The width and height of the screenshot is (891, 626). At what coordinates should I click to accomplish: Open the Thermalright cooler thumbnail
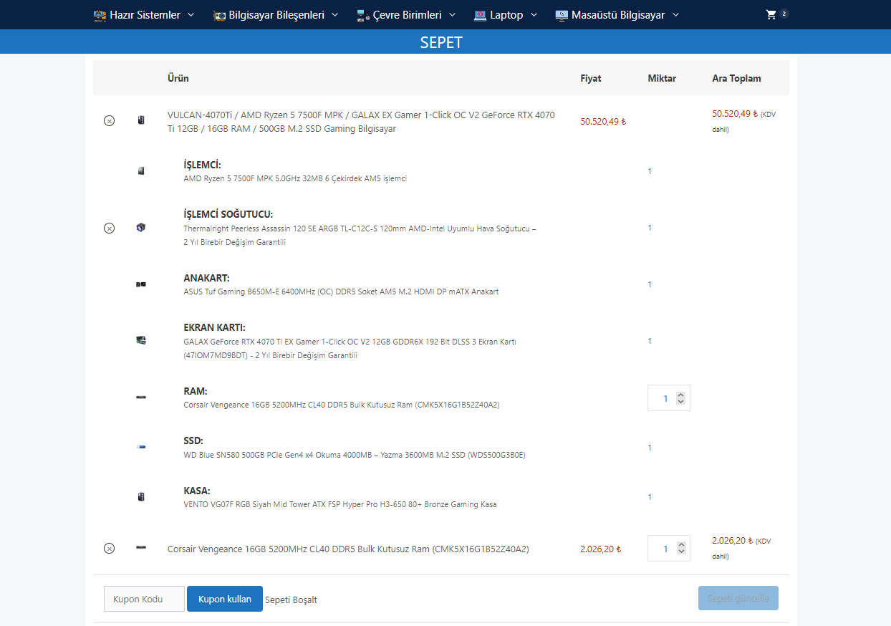(x=141, y=228)
